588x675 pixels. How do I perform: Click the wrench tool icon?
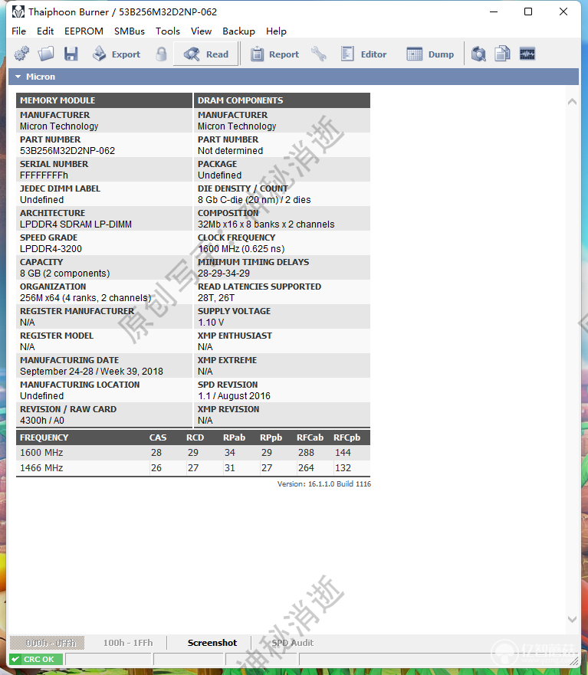tap(319, 54)
